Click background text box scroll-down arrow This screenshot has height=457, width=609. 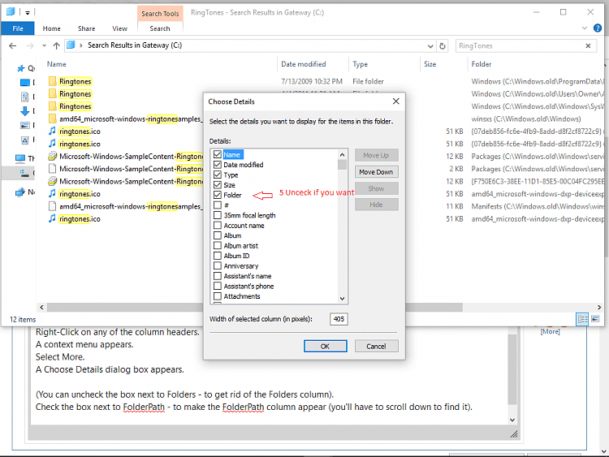(x=512, y=420)
